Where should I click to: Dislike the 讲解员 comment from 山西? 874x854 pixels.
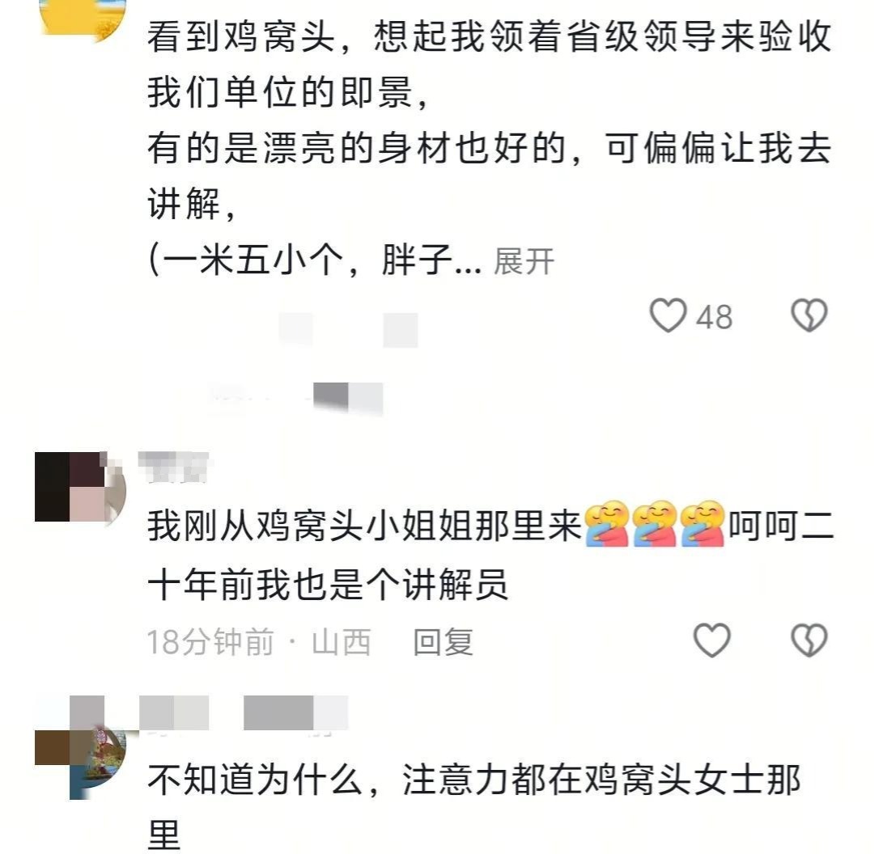click(809, 640)
